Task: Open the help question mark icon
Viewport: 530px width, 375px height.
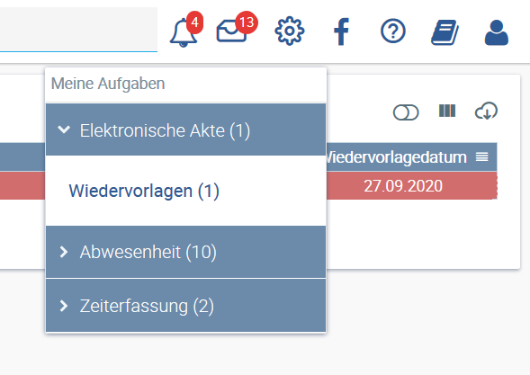Action: 392,31
